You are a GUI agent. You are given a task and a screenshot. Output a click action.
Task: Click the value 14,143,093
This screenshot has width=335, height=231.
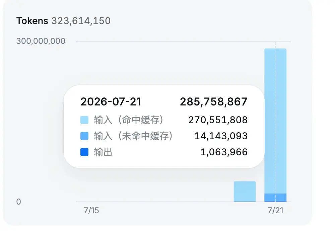[221, 136]
